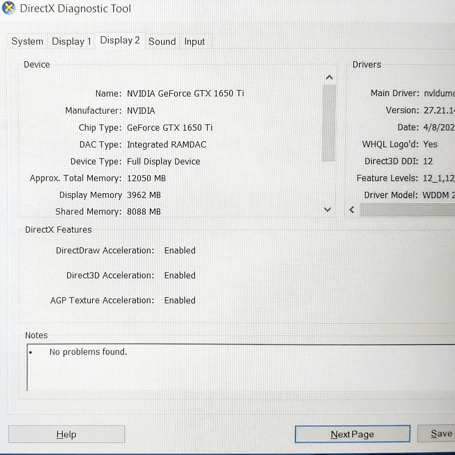Click the WHQL Logo'd Yes value
The image size is (455, 455).
pyautogui.click(x=431, y=144)
